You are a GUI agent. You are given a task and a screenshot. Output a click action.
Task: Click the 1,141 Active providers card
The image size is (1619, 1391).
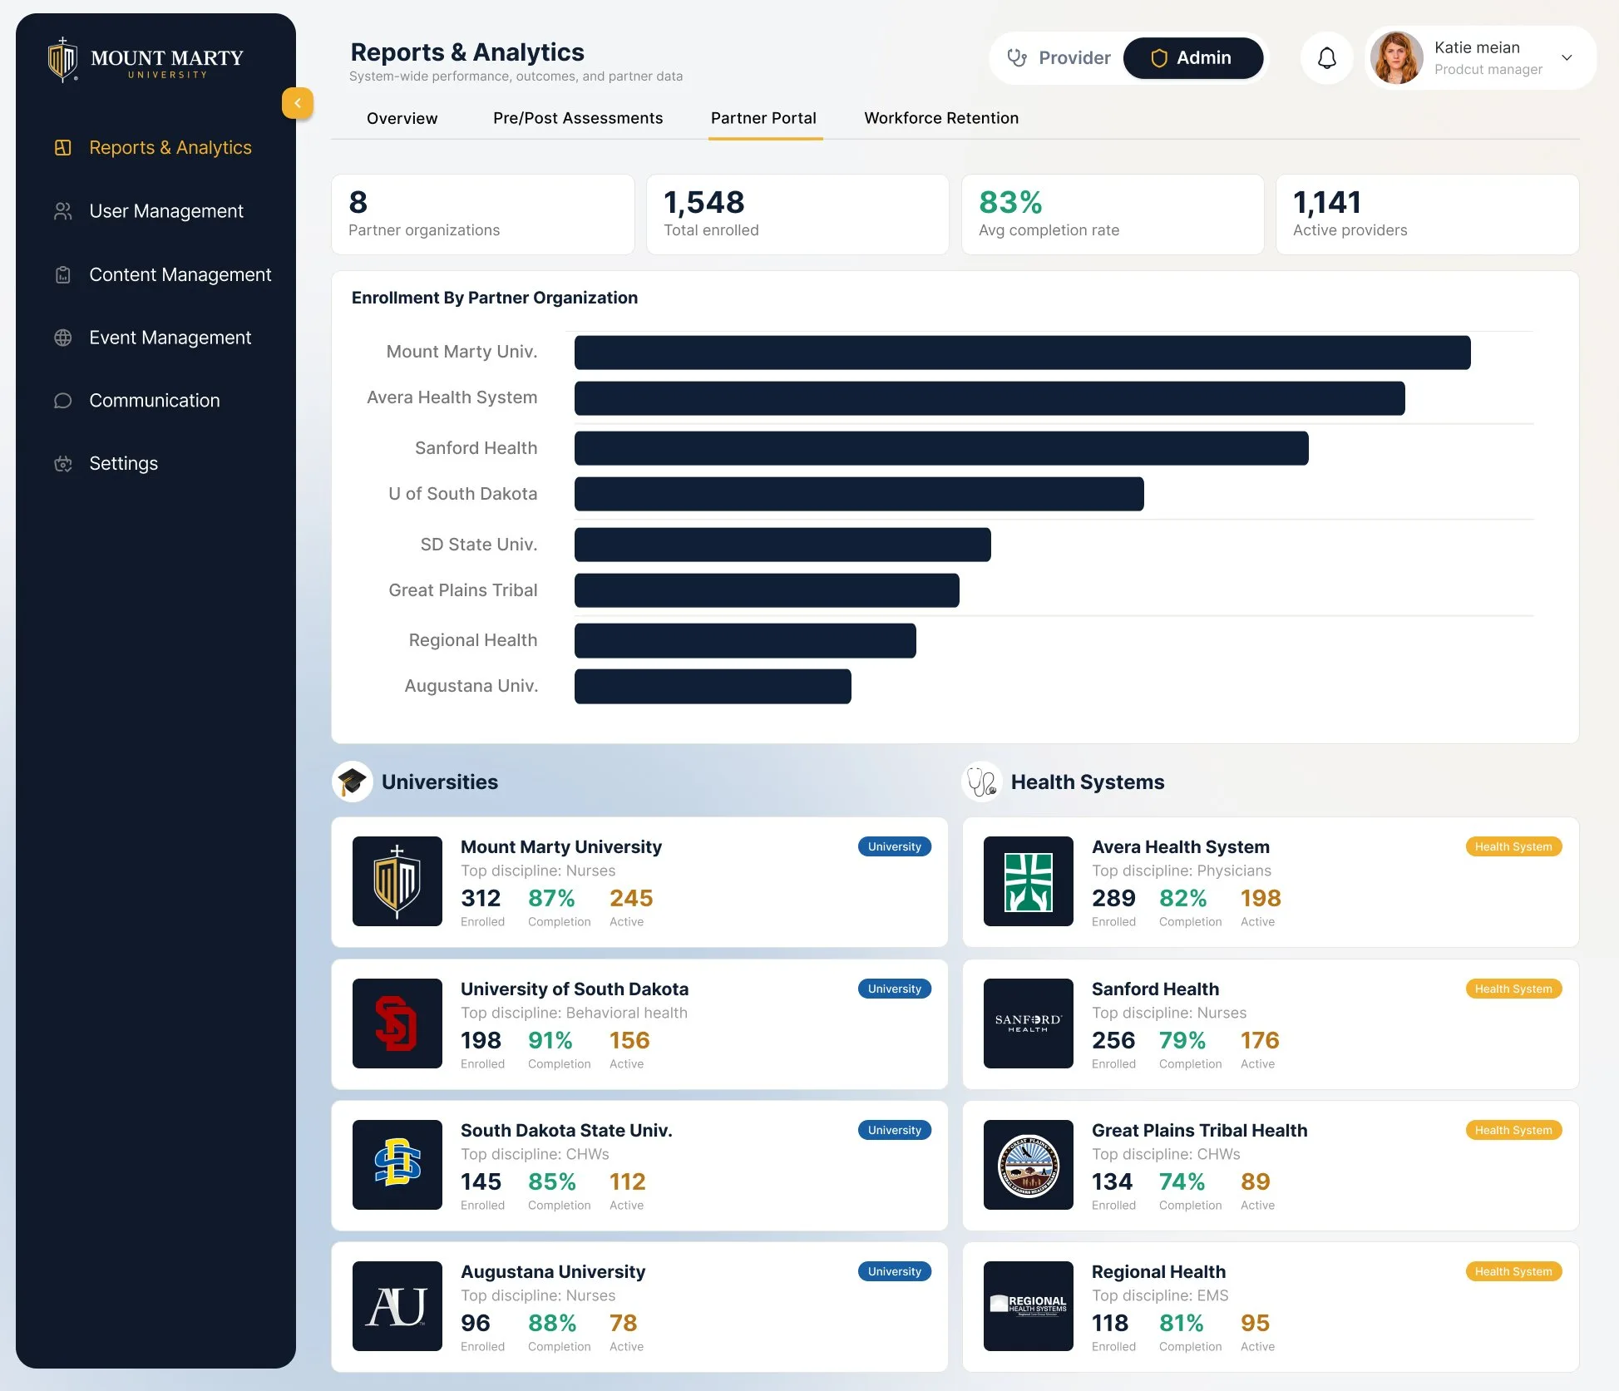(x=1428, y=215)
